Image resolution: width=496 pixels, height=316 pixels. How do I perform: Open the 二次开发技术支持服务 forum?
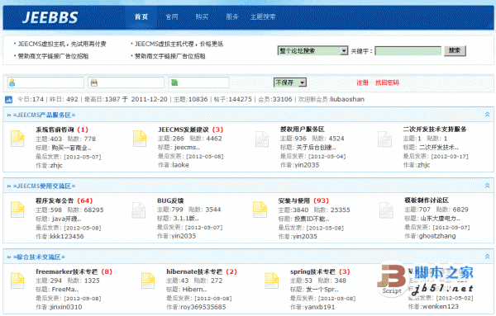click(x=435, y=129)
